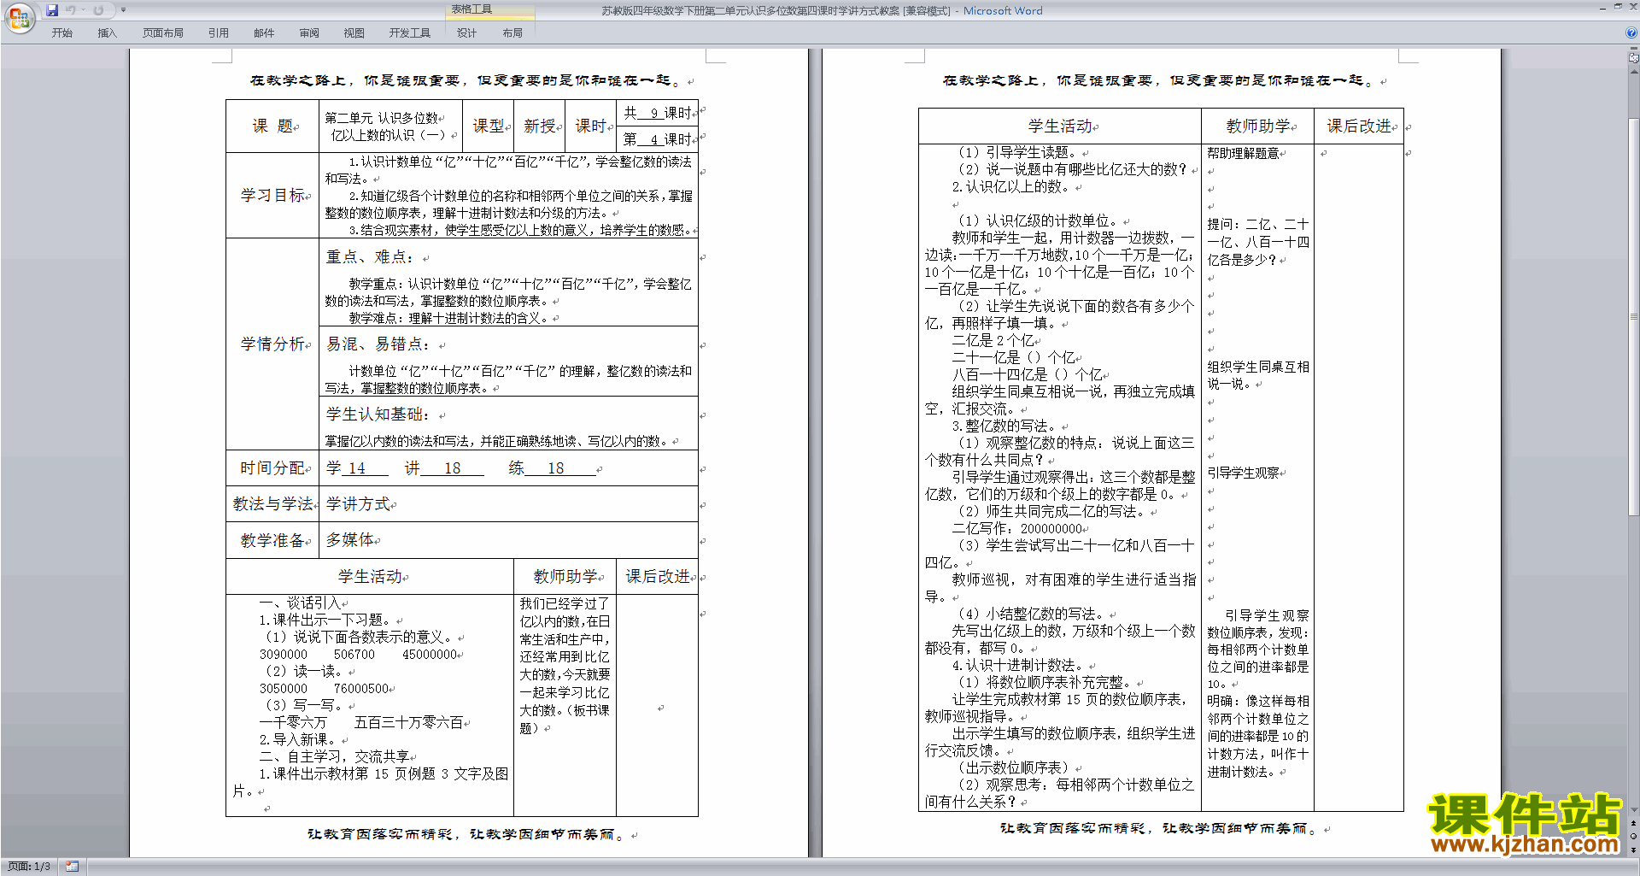The height and width of the screenshot is (876, 1640).
Task: Click the 重点、难点 heading
Action: 369,256
